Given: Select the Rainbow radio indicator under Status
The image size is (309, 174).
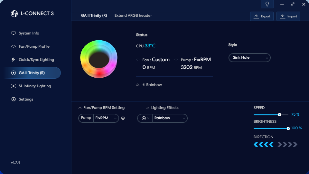Looking at the screenshot, I should click(x=144, y=85).
